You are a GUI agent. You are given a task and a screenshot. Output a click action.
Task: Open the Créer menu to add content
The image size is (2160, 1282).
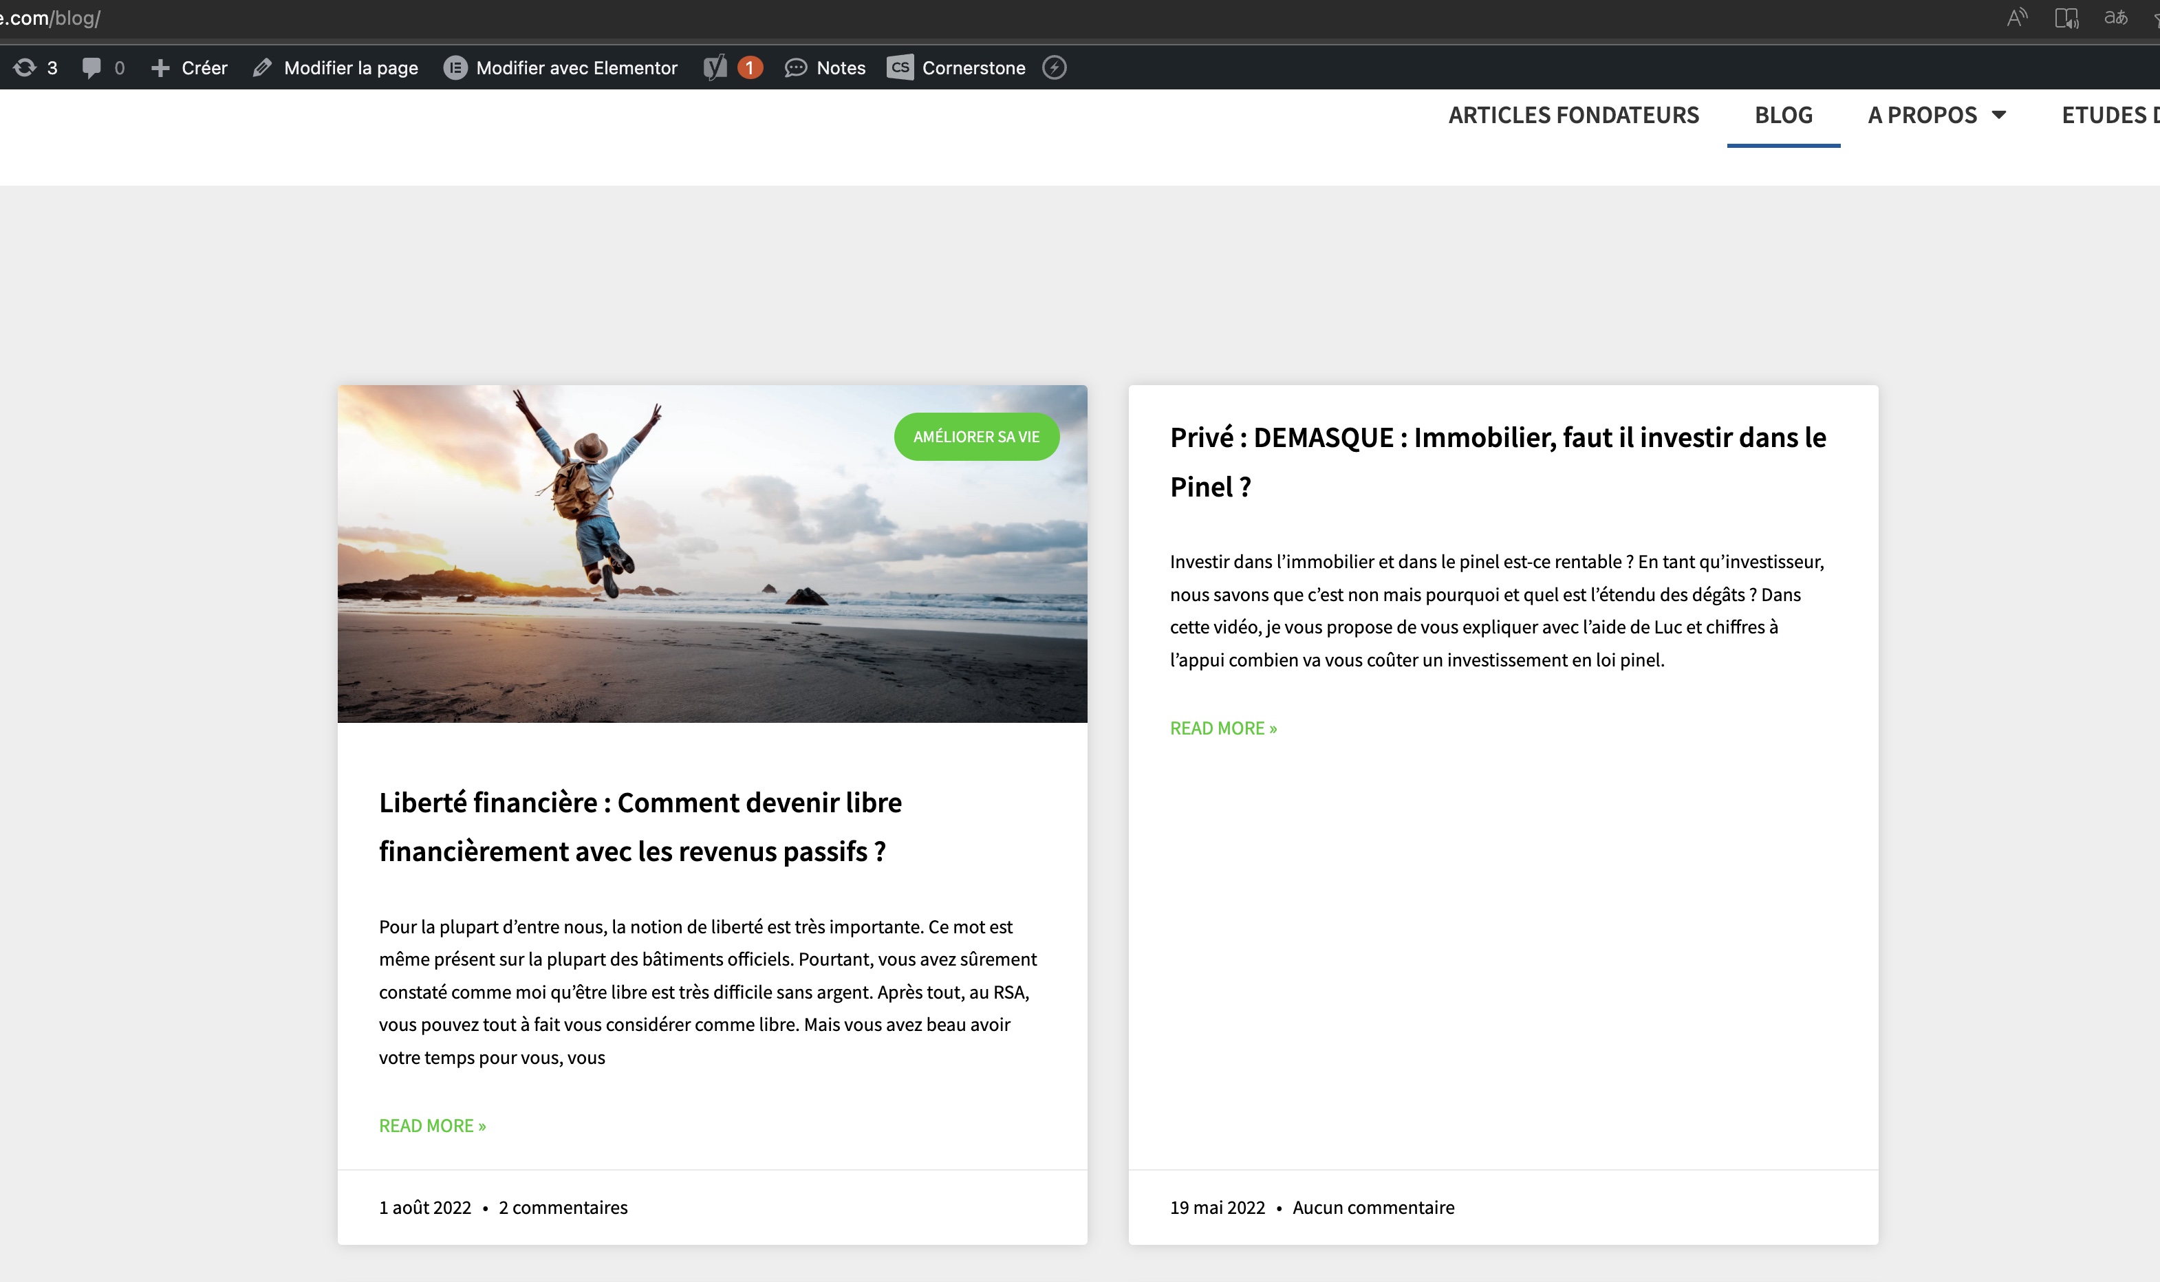188,67
